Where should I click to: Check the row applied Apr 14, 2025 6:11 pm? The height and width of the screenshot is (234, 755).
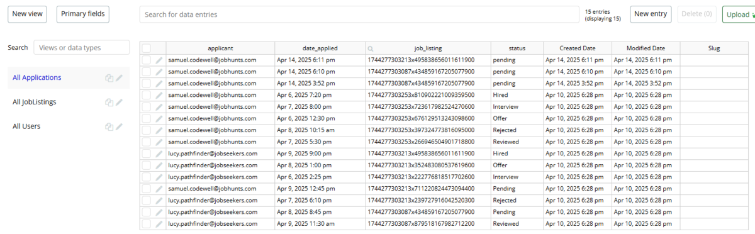click(x=147, y=60)
